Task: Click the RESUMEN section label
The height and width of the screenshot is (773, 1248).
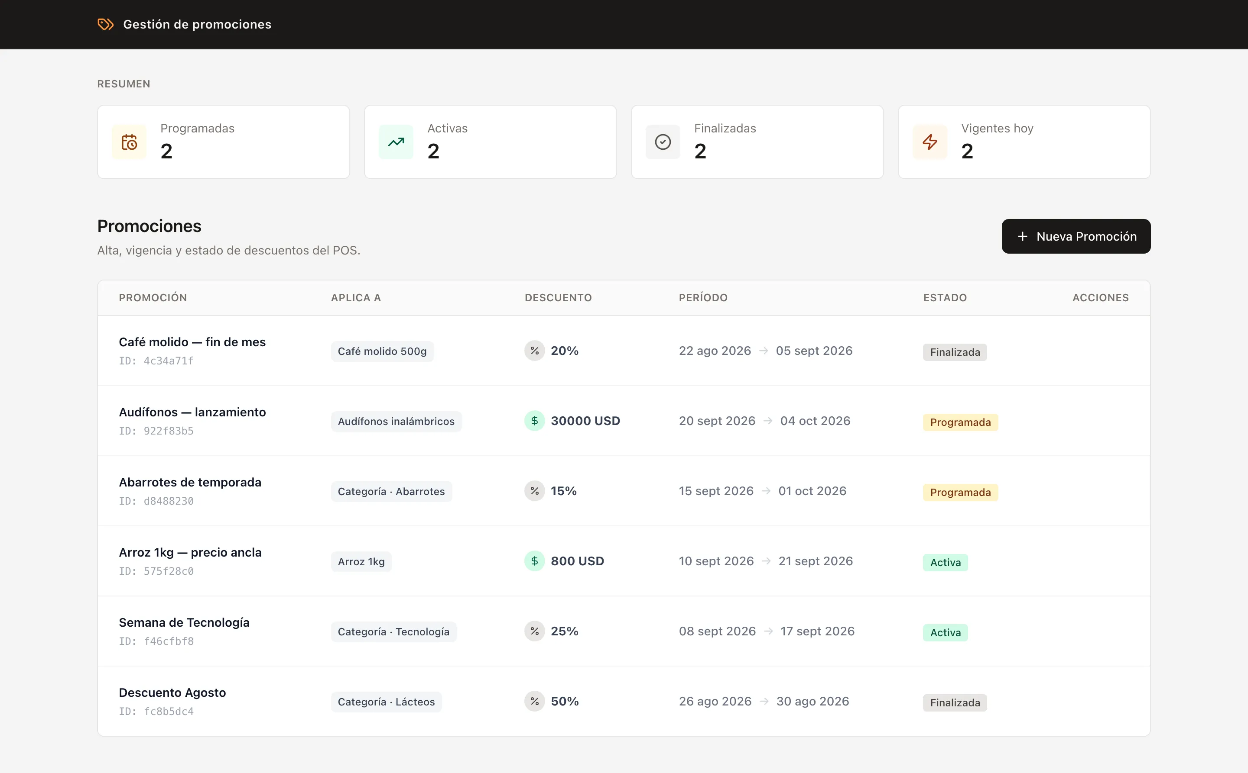Action: [124, 84]
